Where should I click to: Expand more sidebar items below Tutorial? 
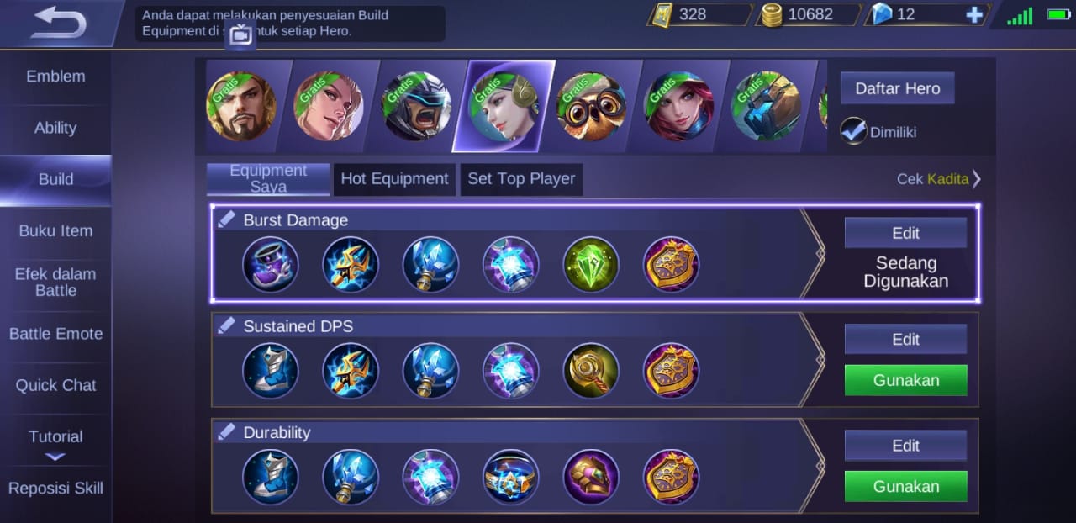[55, 457]
